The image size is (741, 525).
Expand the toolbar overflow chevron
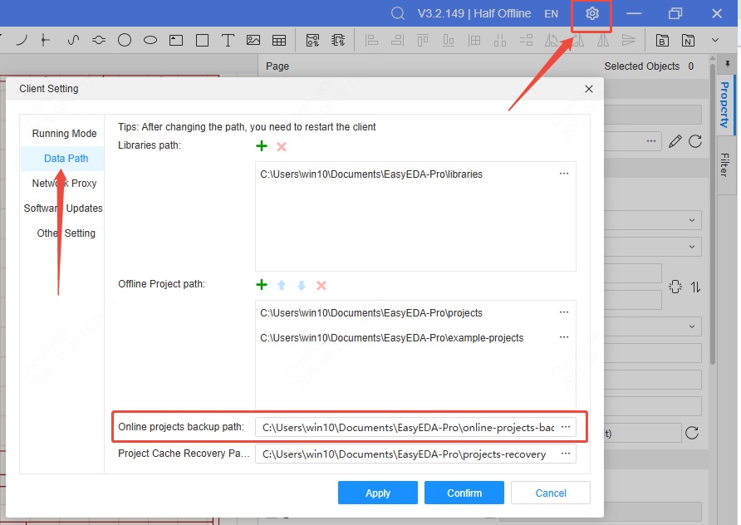pyautogui.click(x=715, y=40)
